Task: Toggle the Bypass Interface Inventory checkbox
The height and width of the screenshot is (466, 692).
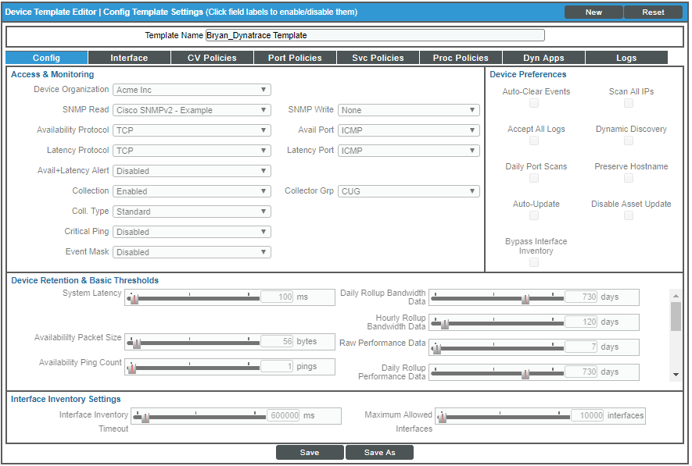Action: point(534,262)
